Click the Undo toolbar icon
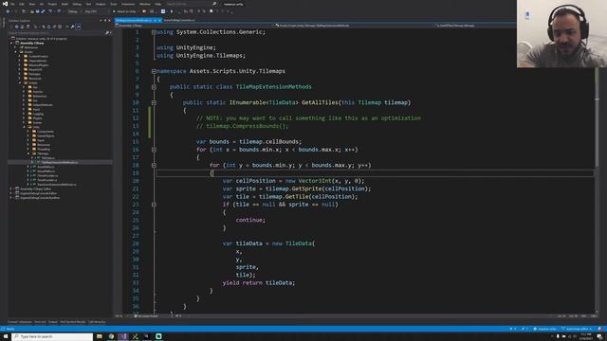This screenshot has width=607, height=341. click(50, 11)
